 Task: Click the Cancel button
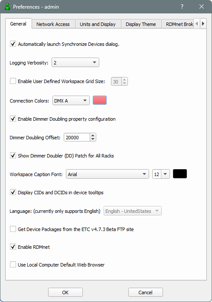[x=145, y=292]
